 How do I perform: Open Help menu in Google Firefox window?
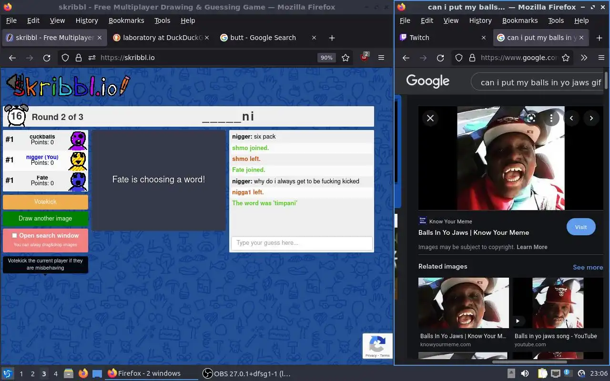[x=581, y=20]
